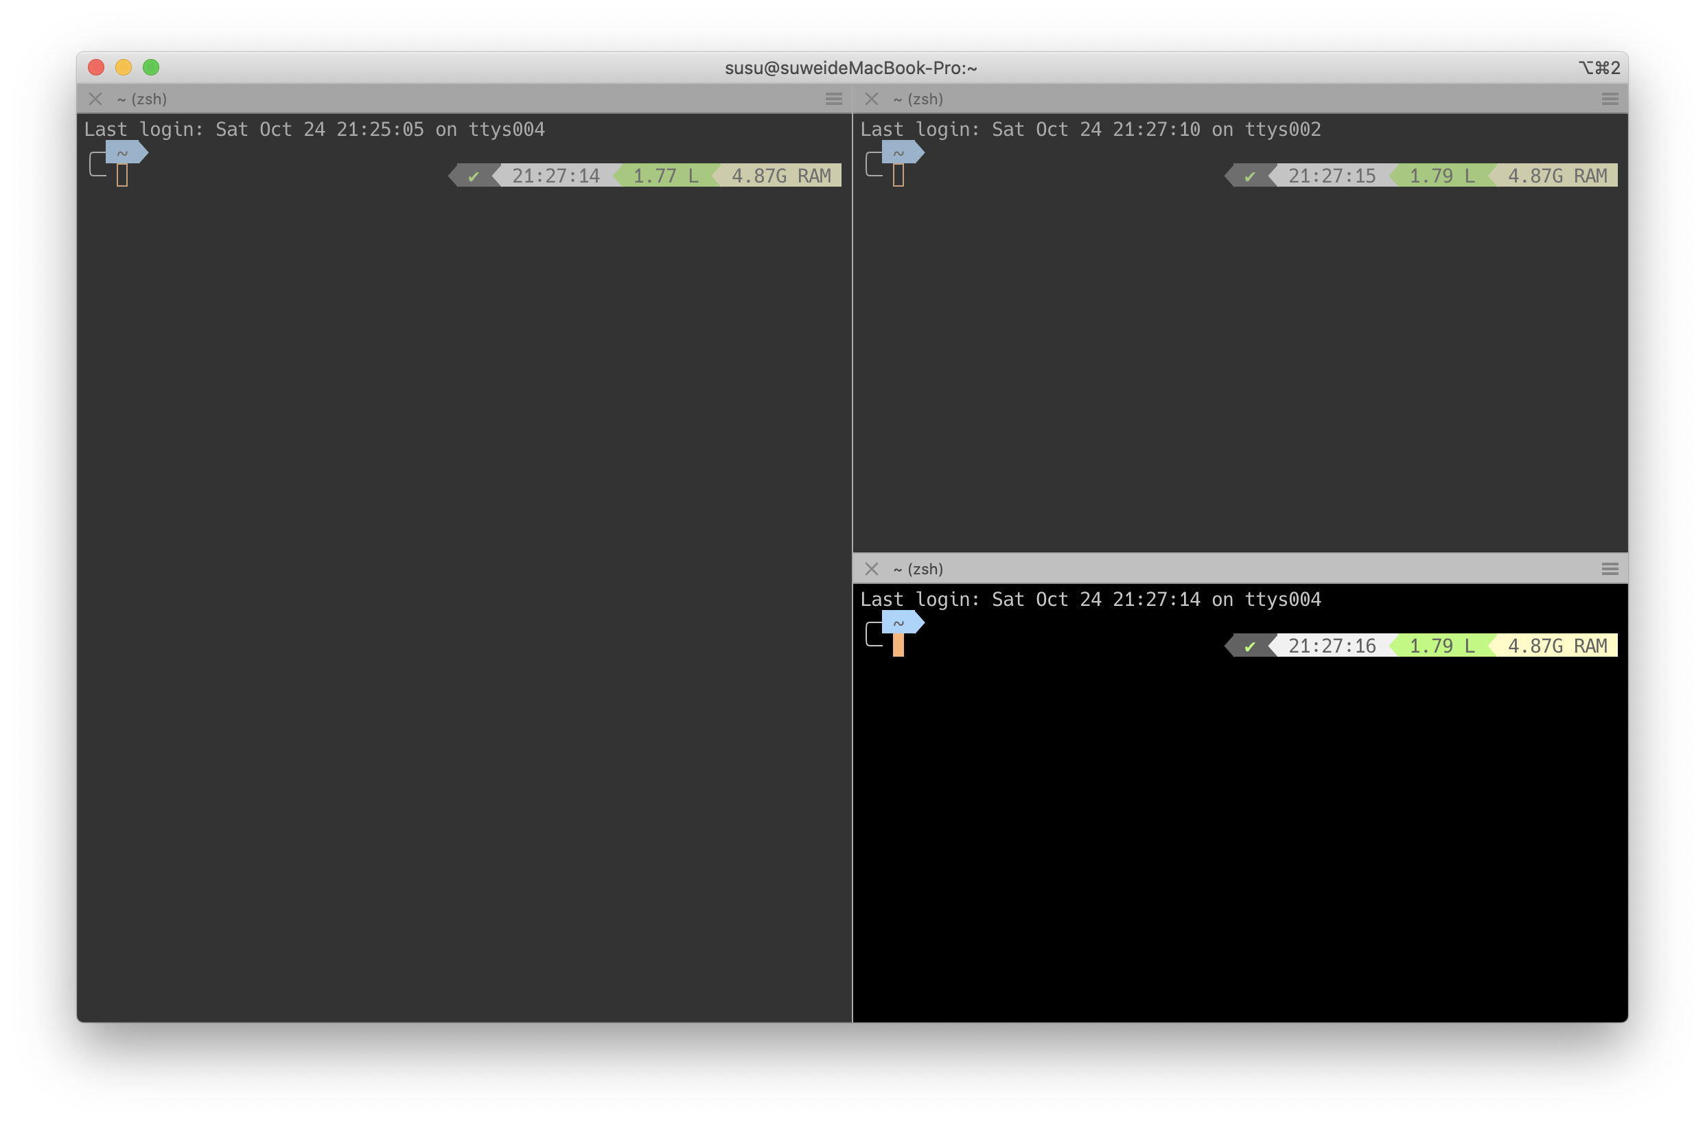This screenshot has height=1124, width=1705.
Task: Click the time 21:27:15 in top-right pane
Action: click(1332, 176)
